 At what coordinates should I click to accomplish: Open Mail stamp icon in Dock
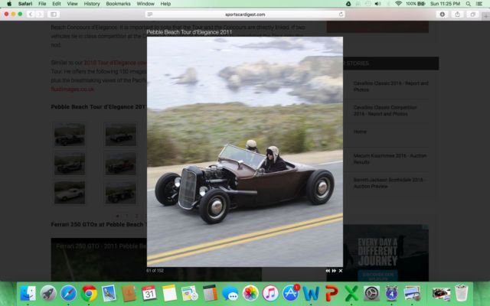click(109, 294)
